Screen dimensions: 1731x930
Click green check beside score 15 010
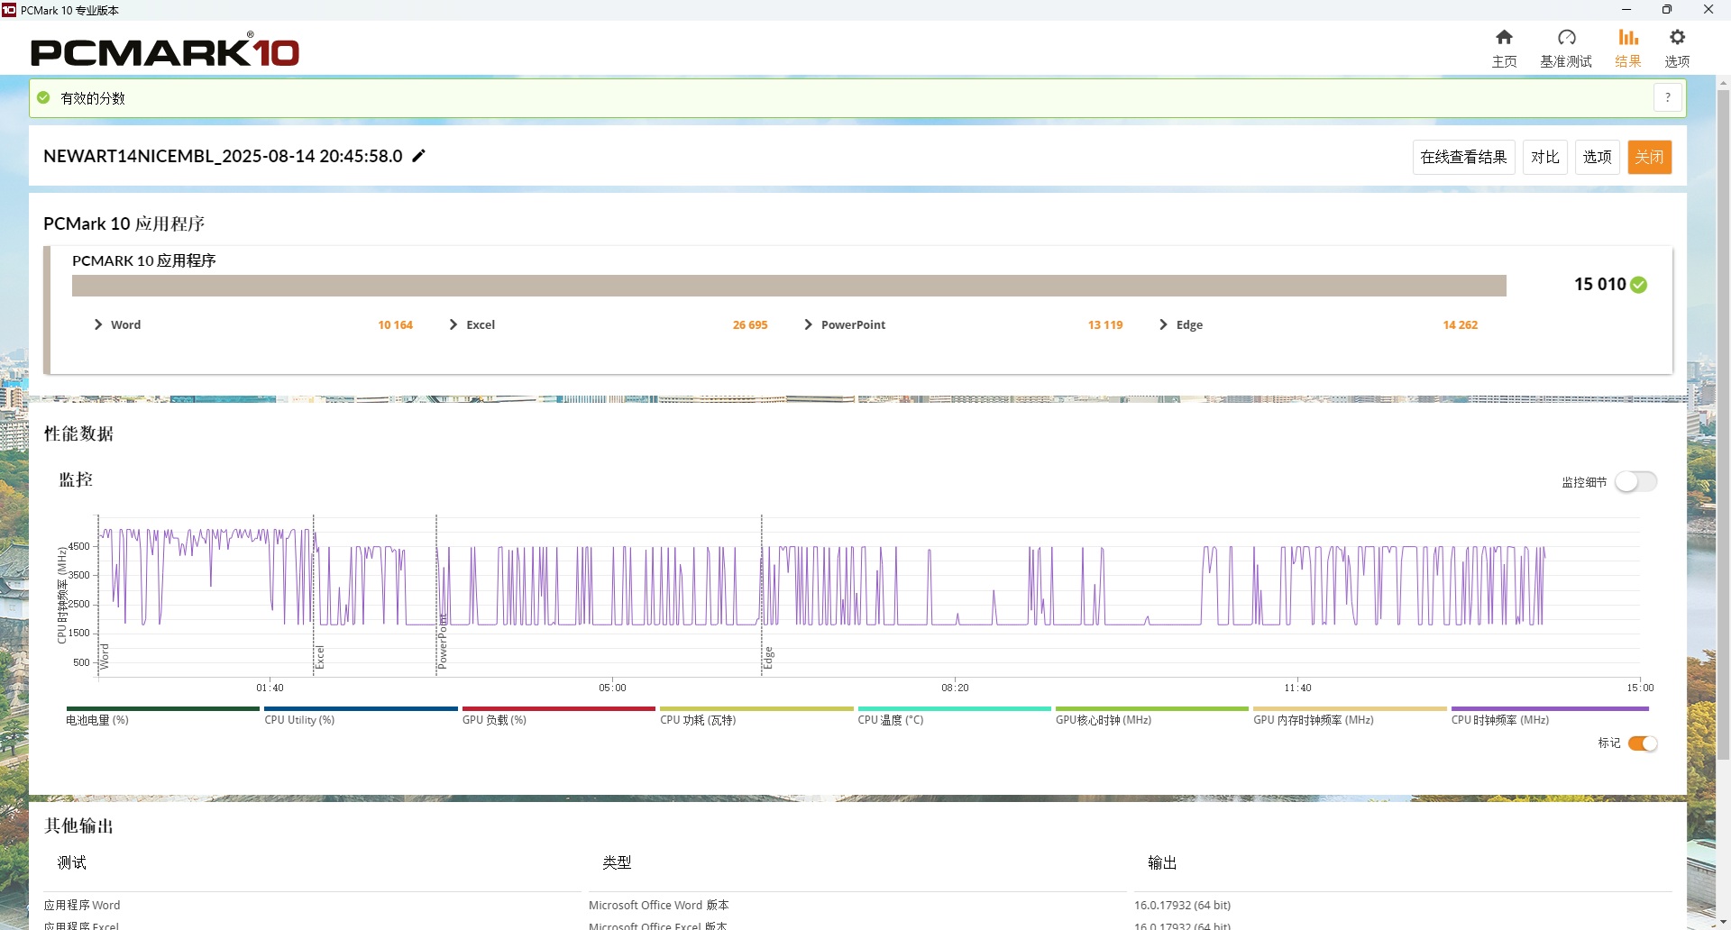1639,285
